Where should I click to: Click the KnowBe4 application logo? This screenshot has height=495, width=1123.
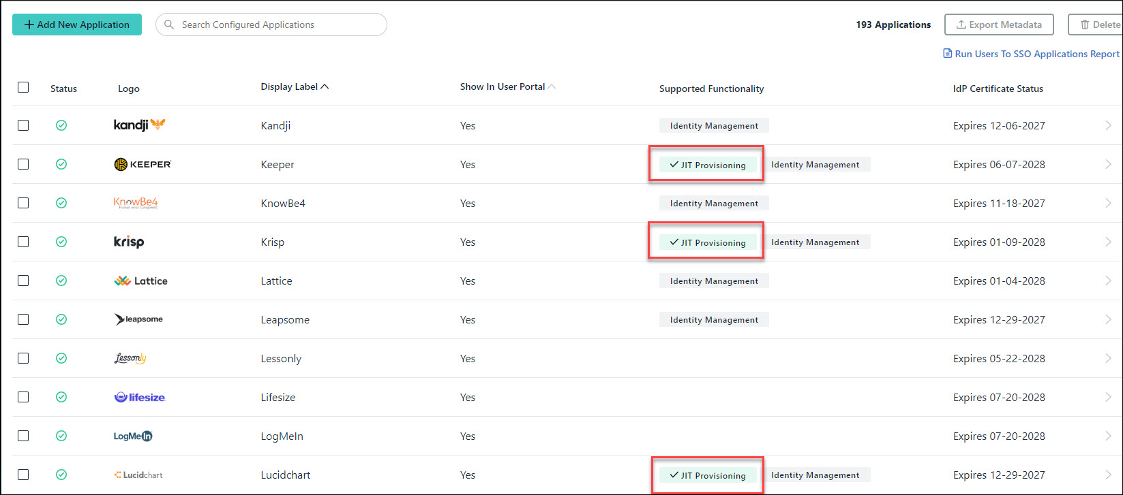click(x=136, y=202)
